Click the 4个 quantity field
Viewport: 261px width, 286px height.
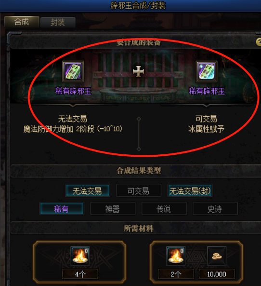pos(80,274)
